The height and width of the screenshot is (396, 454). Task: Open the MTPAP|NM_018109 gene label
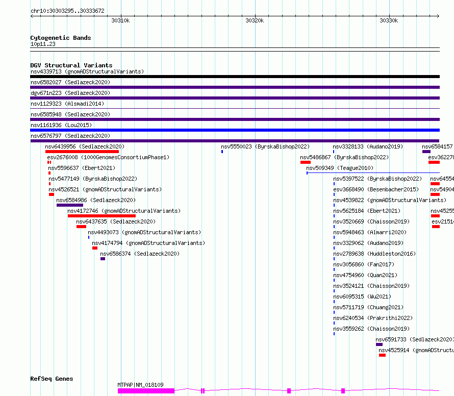[x=140, y=385]
